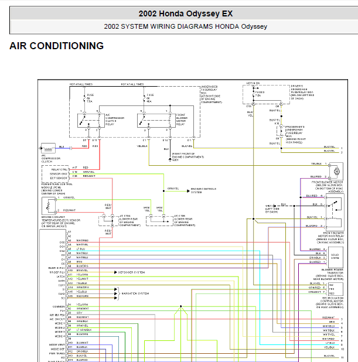Click the 'YEL/BLK' label at blower motor pin 1
The width and height of the screenshot is (358, 362).
[316, 163]
